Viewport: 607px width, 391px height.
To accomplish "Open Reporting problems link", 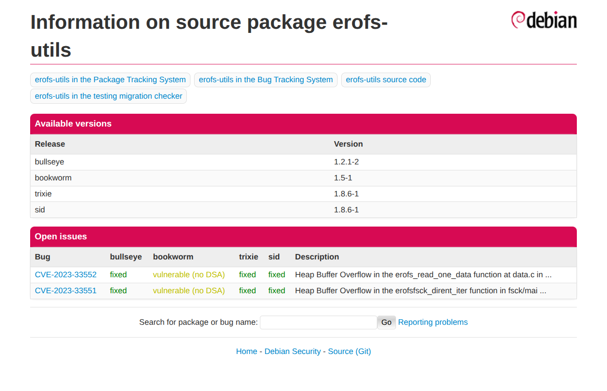I will pos(433,322).
